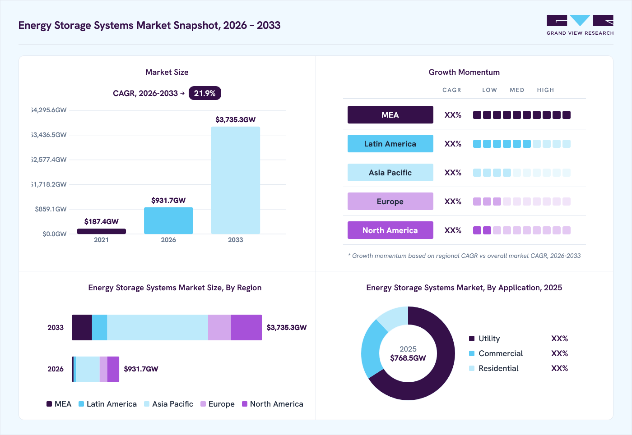
Task: Click the HIGH column header
Action: coord(545,90)
